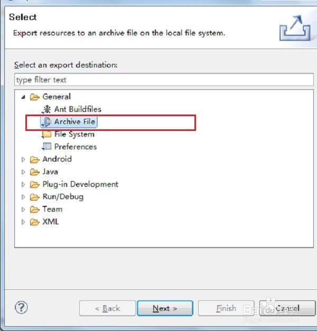Image resolution: width=317 pixels, height=331 pixels.
Task: Click the XML folder icon
Action: click(35, 222)
